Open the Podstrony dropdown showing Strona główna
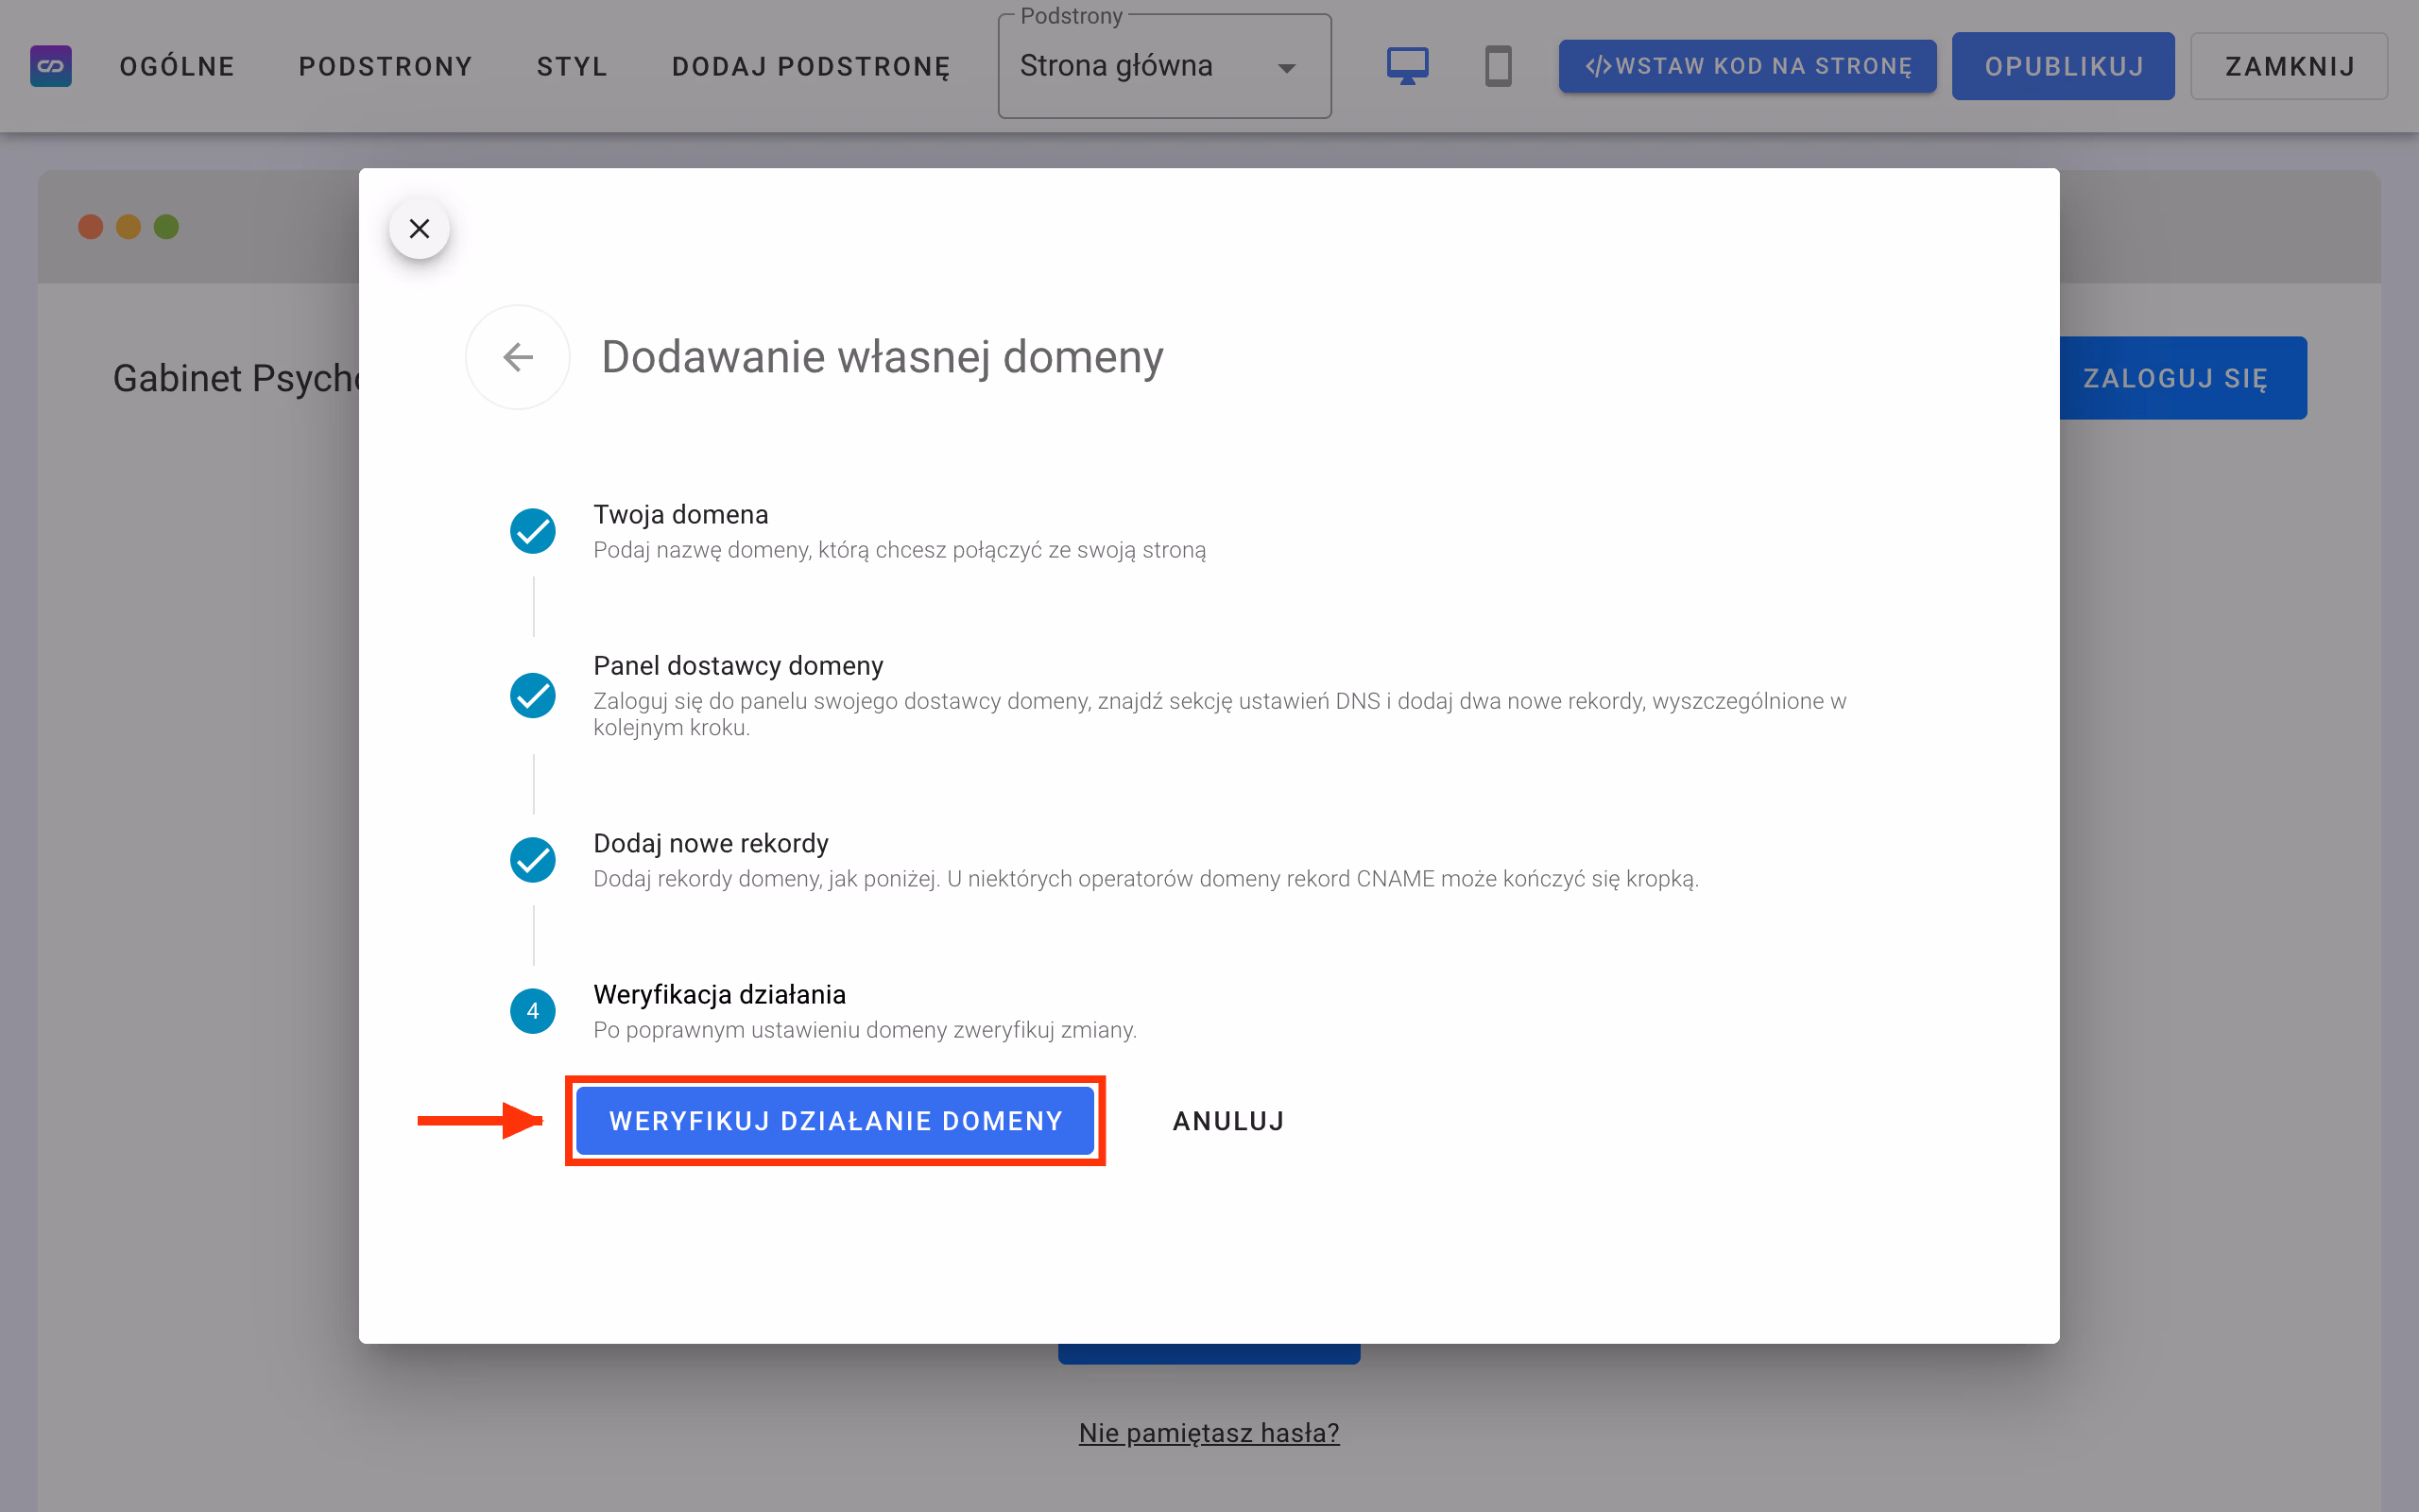The image size is (2419, 1512). (1164, 67)
